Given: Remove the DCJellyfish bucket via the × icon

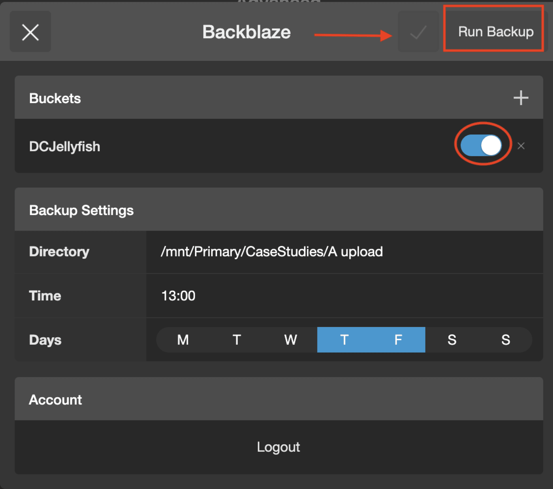Looking at the screenshot, I should 521,146.
